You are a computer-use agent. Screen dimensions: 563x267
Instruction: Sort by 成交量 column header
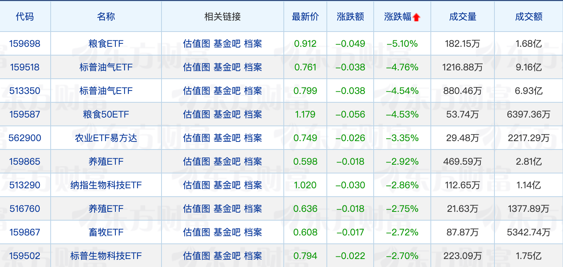coord(462,17)
